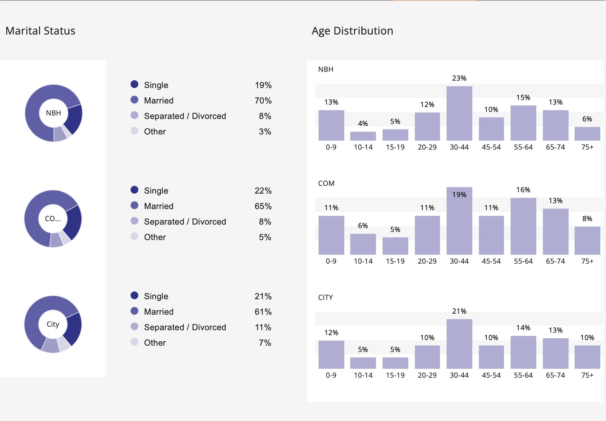
Task: Click the City Married legend label
Action: pyautogui.click(x=159, y=312)
